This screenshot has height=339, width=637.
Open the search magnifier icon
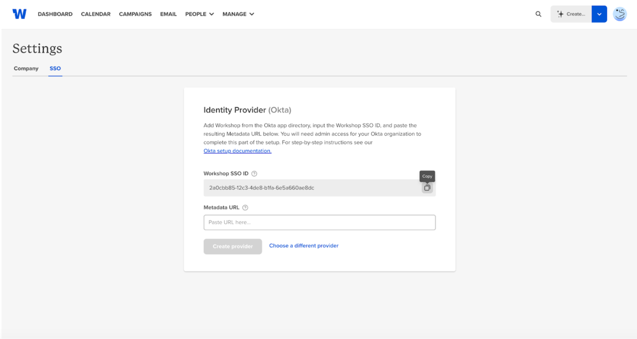[538, 14]
